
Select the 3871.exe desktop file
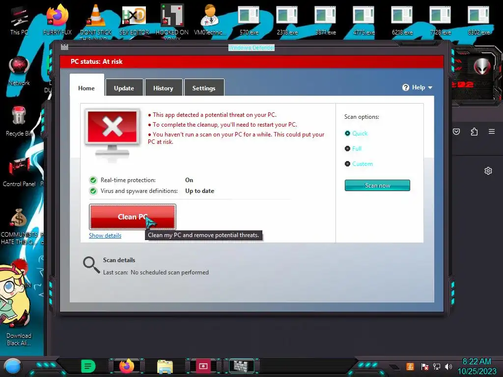pos(325,20)
